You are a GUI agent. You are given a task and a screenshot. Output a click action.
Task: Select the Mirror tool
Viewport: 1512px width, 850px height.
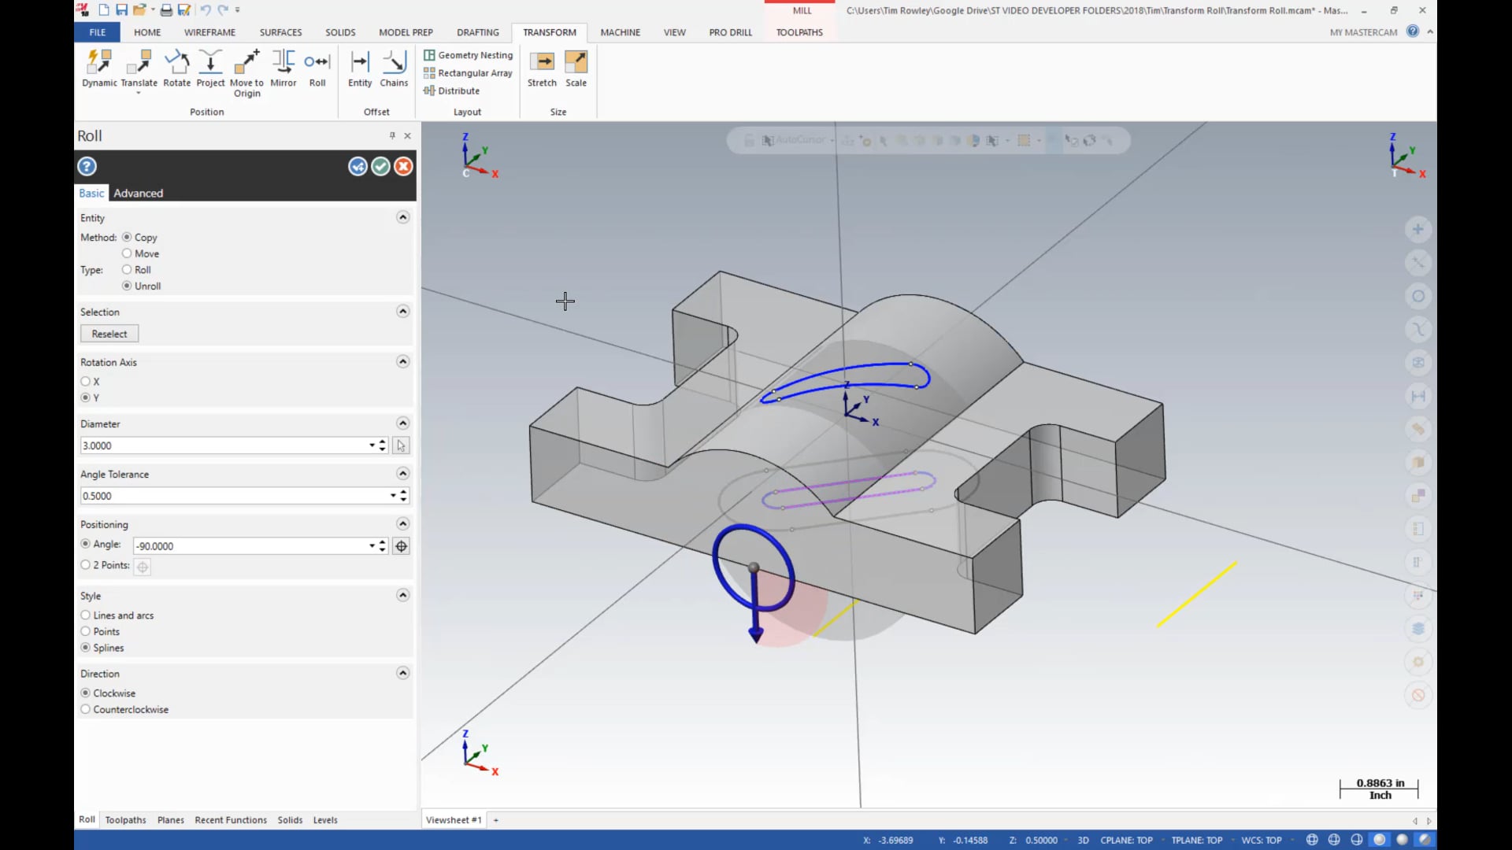[283, 68]
